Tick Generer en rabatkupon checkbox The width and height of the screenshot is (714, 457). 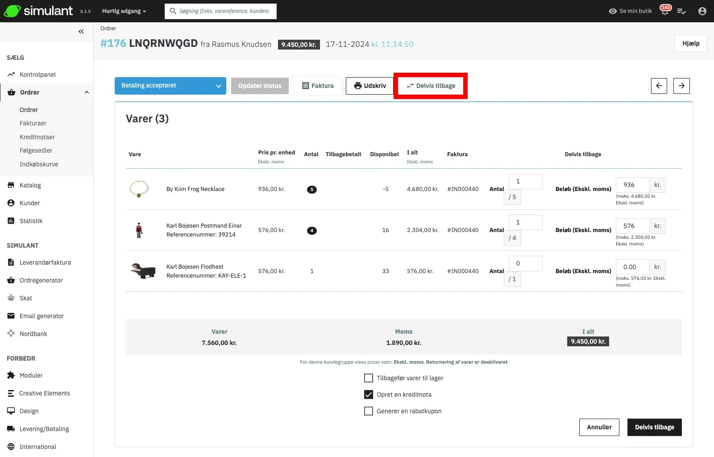[369, 411]
